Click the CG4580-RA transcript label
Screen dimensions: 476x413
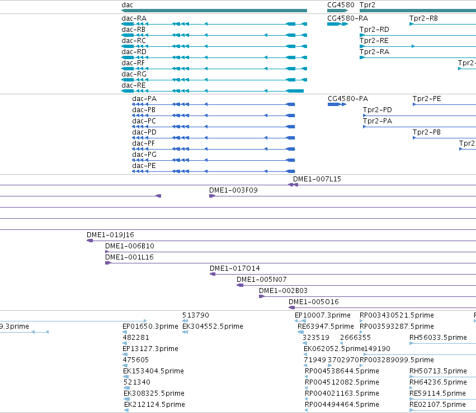point(347,18)
